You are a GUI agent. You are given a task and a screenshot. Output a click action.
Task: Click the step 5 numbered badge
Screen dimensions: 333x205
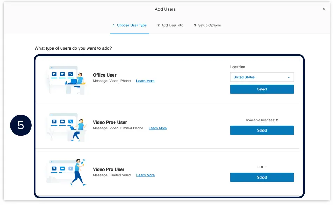click(x=21, y=125)
